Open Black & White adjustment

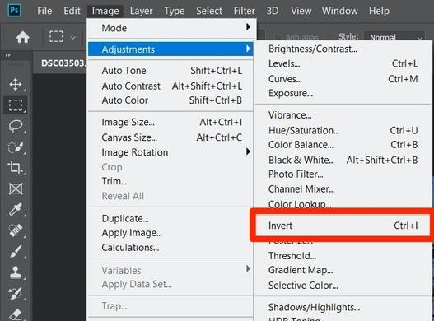[x=343, y=160]
